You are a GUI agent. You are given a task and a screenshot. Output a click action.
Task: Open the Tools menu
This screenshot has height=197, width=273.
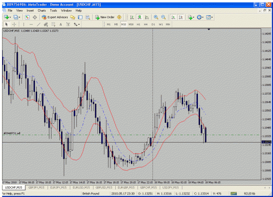[x=53, y=10]
